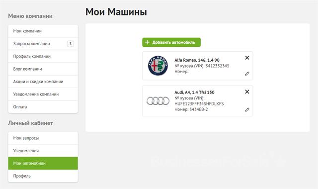Viewport: 318px width, 189px height.
Task: Go to Профиль компании
Action: (43, 56)
